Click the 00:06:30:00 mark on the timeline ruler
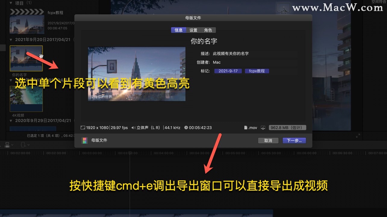Screen dimensions: 387x217 (x=342, y=153)
